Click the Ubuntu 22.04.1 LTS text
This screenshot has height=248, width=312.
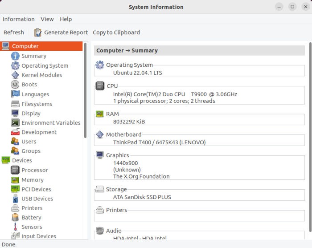[137, 73]
